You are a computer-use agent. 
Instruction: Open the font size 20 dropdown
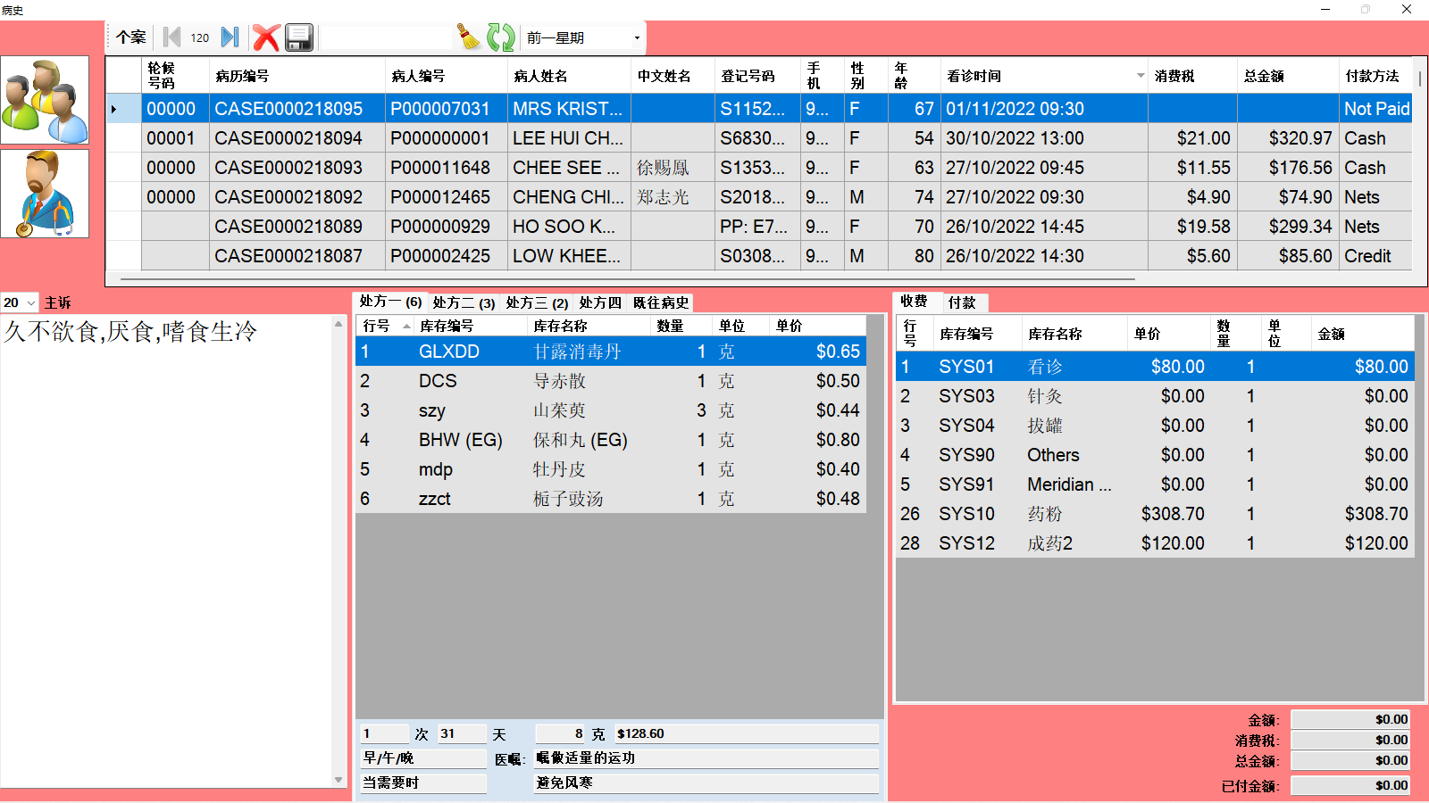31,303
